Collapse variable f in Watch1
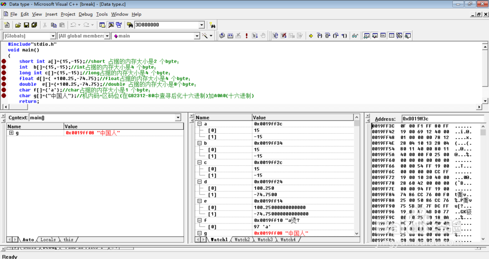 [200, 220]
